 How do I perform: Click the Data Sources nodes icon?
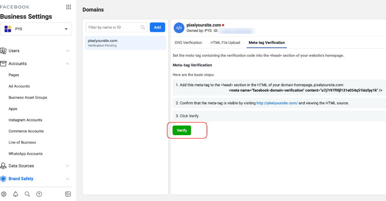3,166
